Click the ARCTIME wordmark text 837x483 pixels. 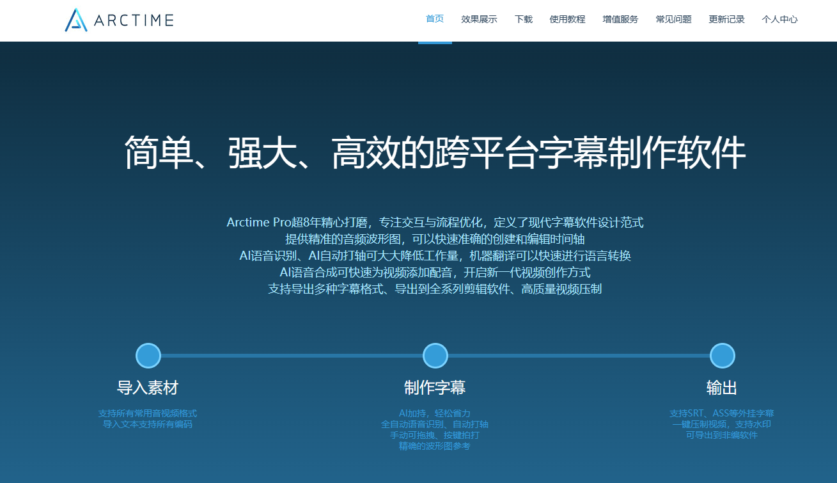134,20
